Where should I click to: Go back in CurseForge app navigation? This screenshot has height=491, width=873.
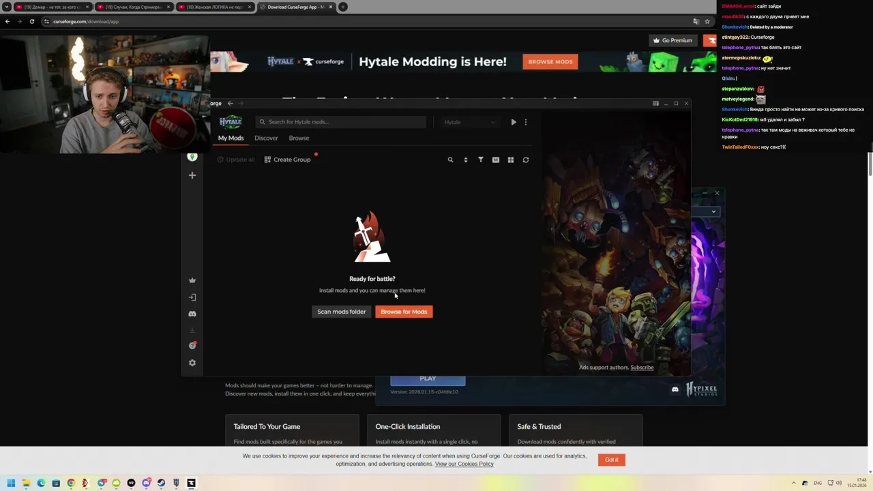[x=230, y=103]
